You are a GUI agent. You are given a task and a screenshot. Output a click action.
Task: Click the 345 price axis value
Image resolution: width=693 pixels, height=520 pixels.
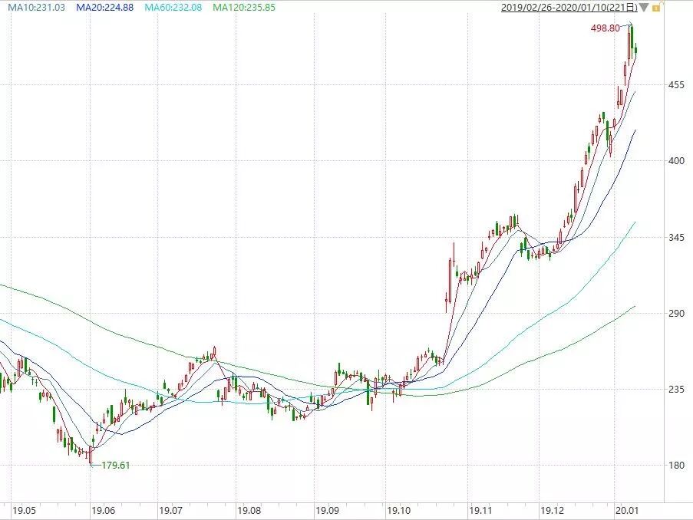[x=676, y=237]
